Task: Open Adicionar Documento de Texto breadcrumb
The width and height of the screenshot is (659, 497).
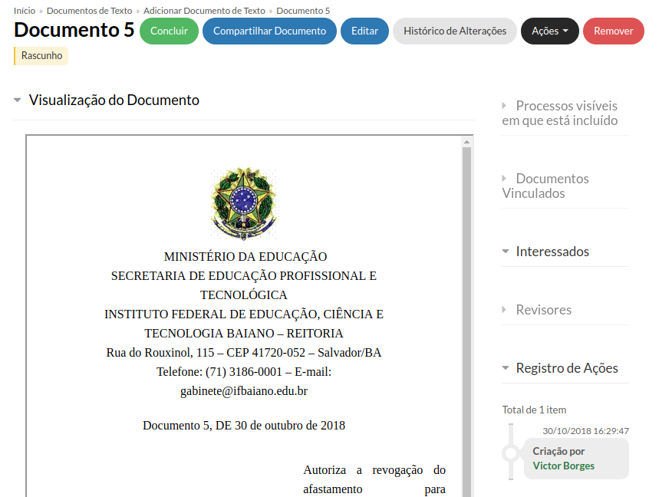Action: point(204,11)
